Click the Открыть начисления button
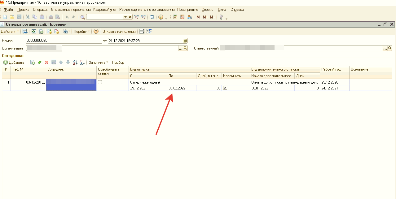 tap(119, 32)
